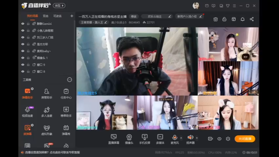Click the gift box icon in top toolbar
Screen dimensions: 279x157
[x=216, y=19]
